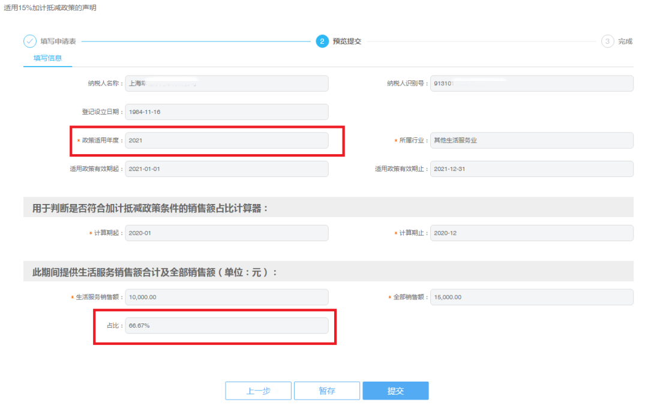Click the 填写申请表 step checkmark icon
This screenshot has width=648, height=408.
30,41
